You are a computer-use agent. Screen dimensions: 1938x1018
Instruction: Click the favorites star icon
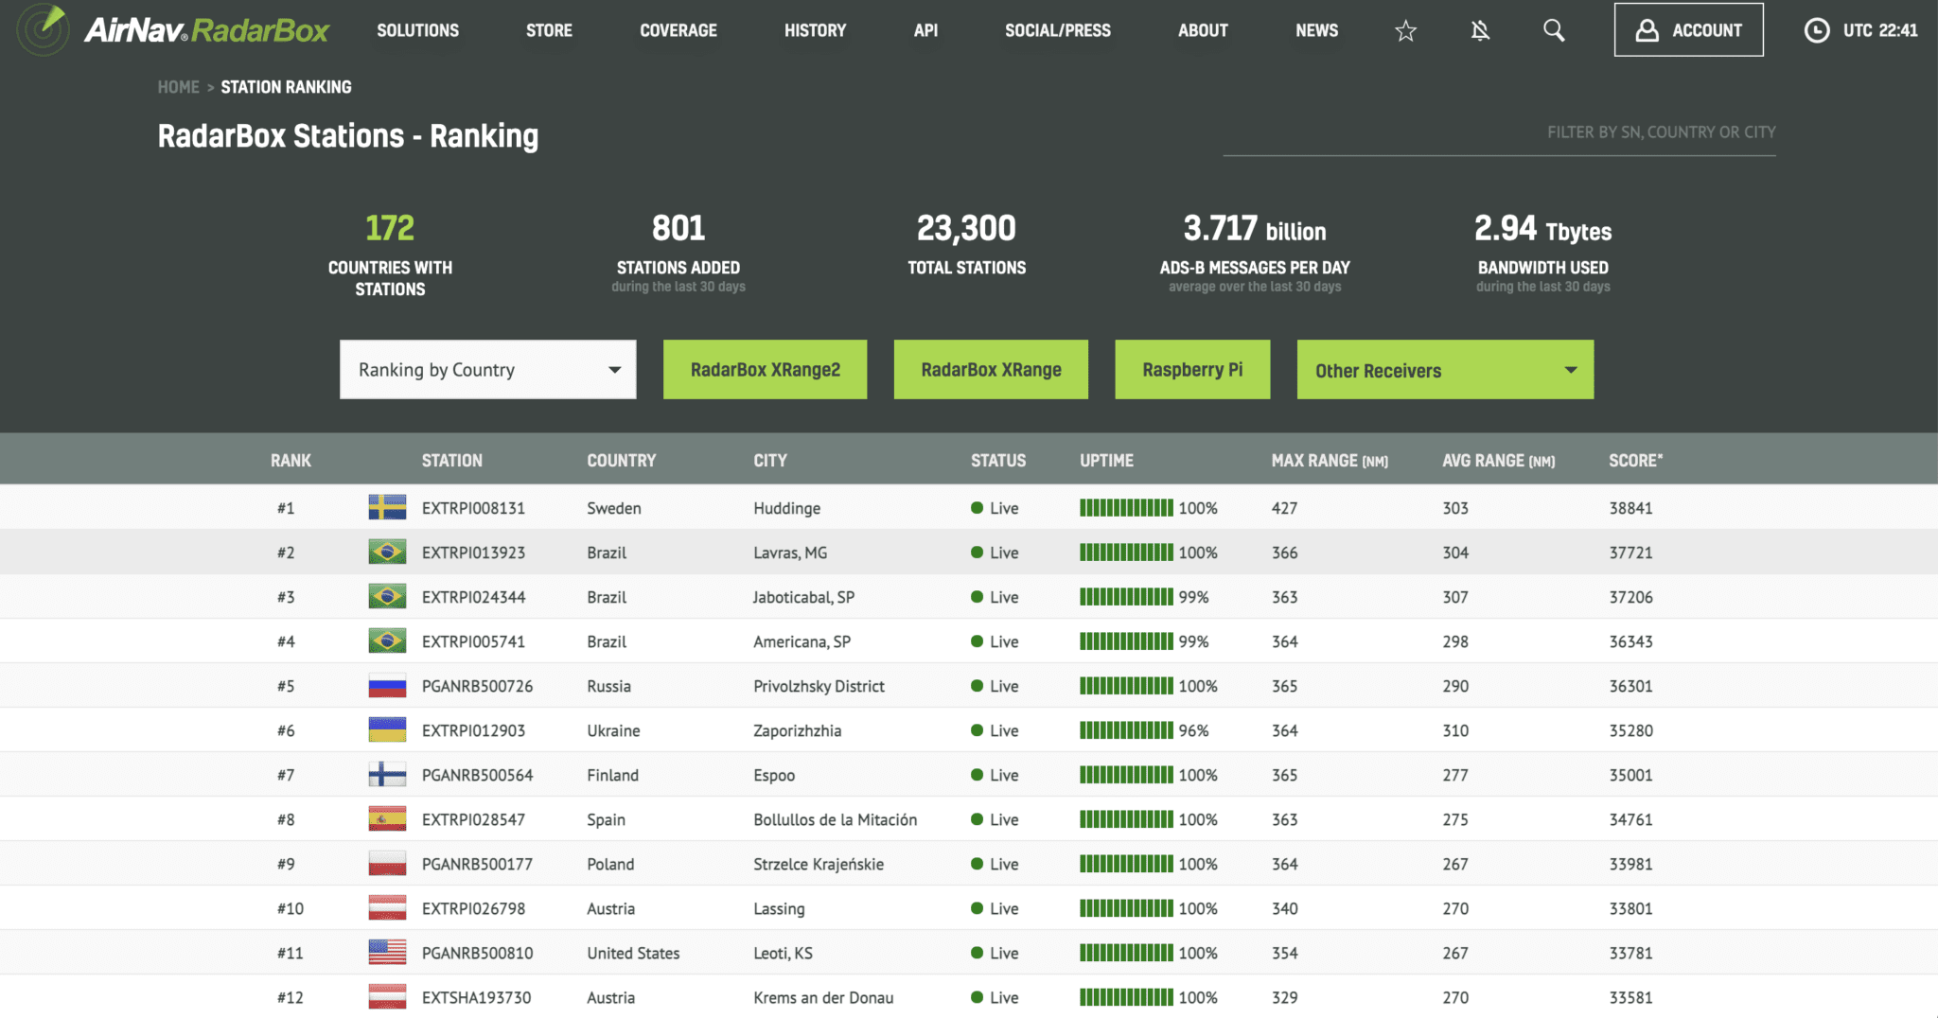pyautogui.click(x=1405, y=31)
